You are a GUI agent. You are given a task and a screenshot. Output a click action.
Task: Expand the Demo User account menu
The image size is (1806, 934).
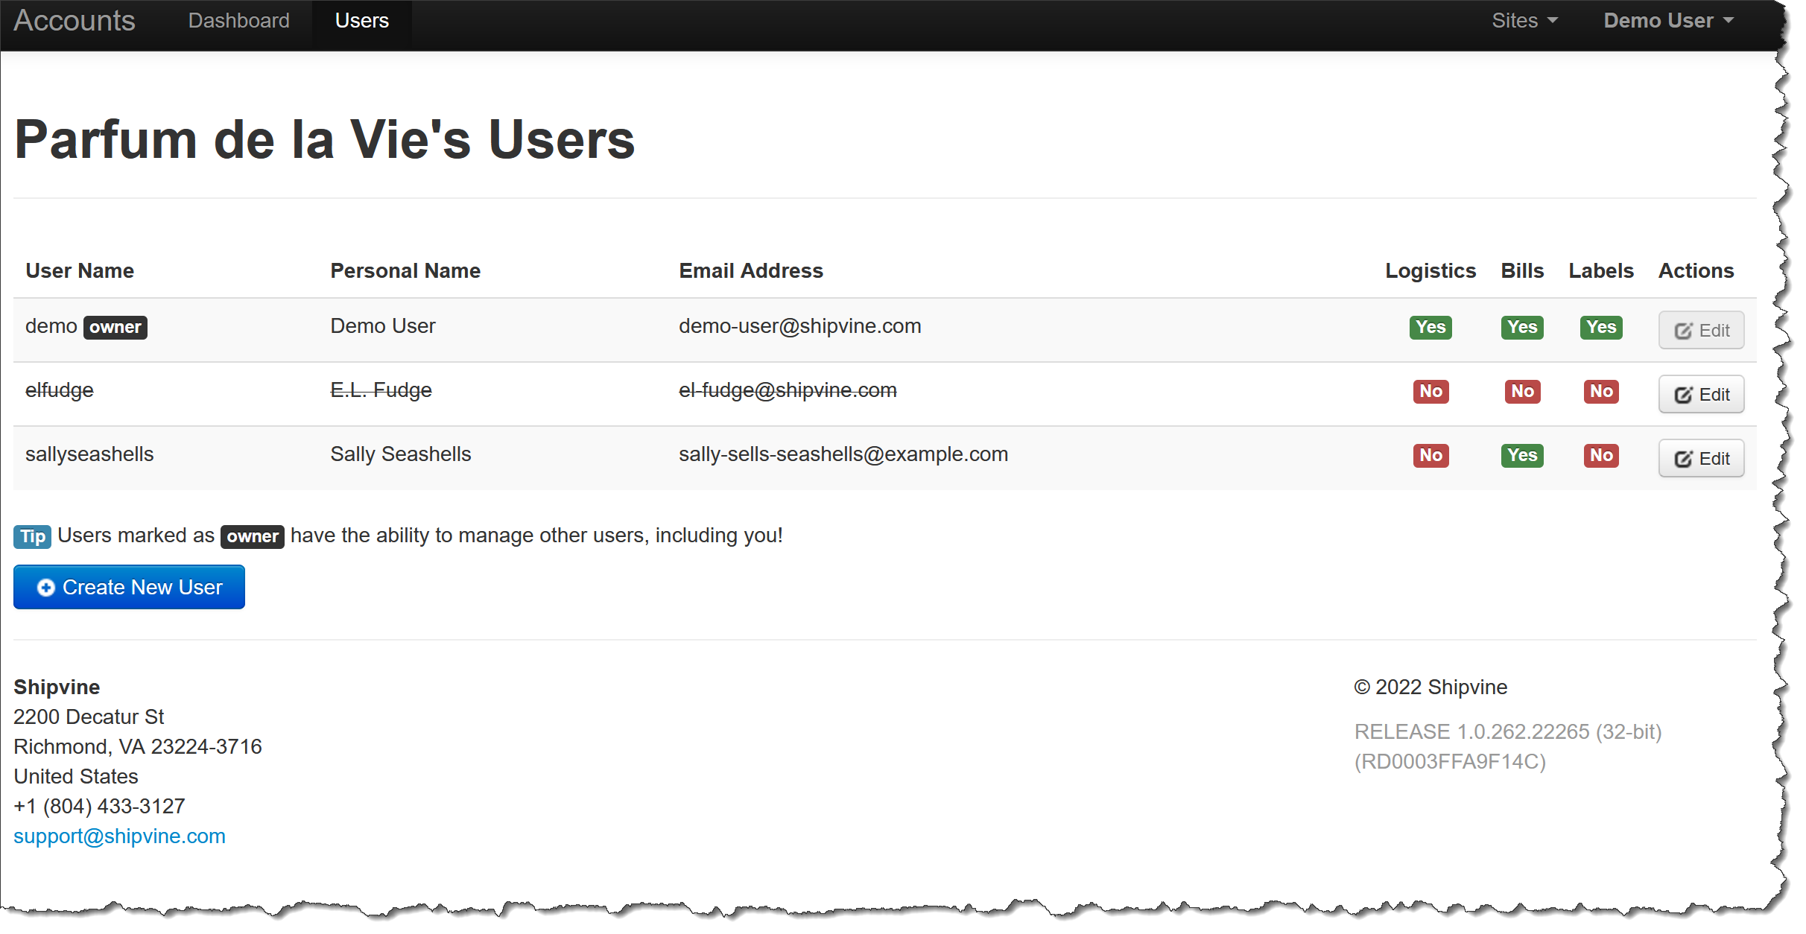[x=1668, y=21]
